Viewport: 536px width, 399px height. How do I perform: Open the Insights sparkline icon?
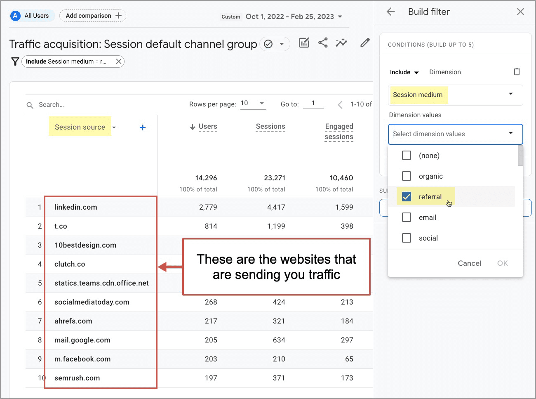(341, 42)
